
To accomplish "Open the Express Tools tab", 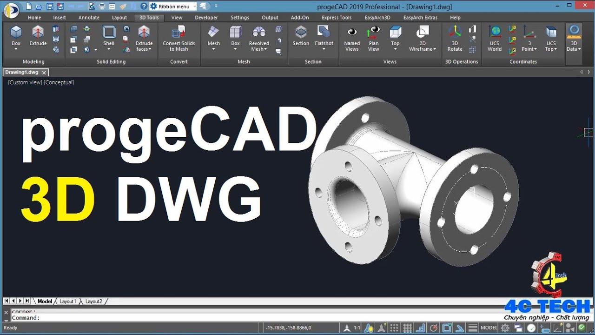I will point(337,18).
